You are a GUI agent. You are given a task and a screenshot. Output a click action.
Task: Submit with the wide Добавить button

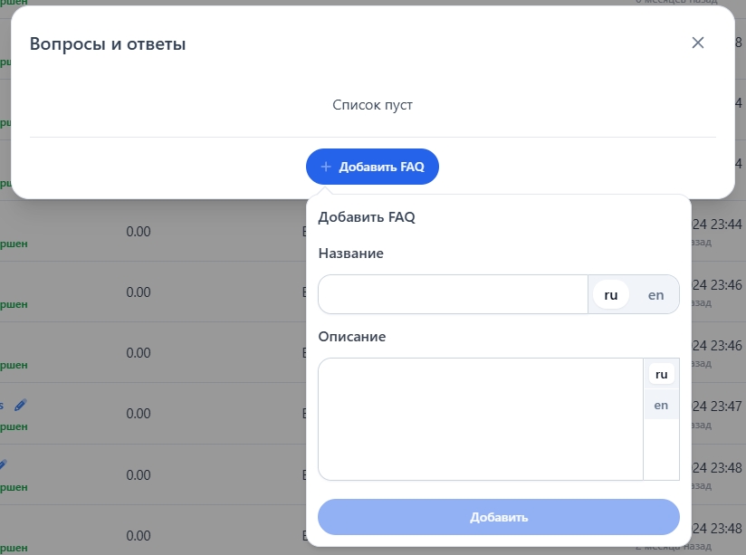(498, 517)
